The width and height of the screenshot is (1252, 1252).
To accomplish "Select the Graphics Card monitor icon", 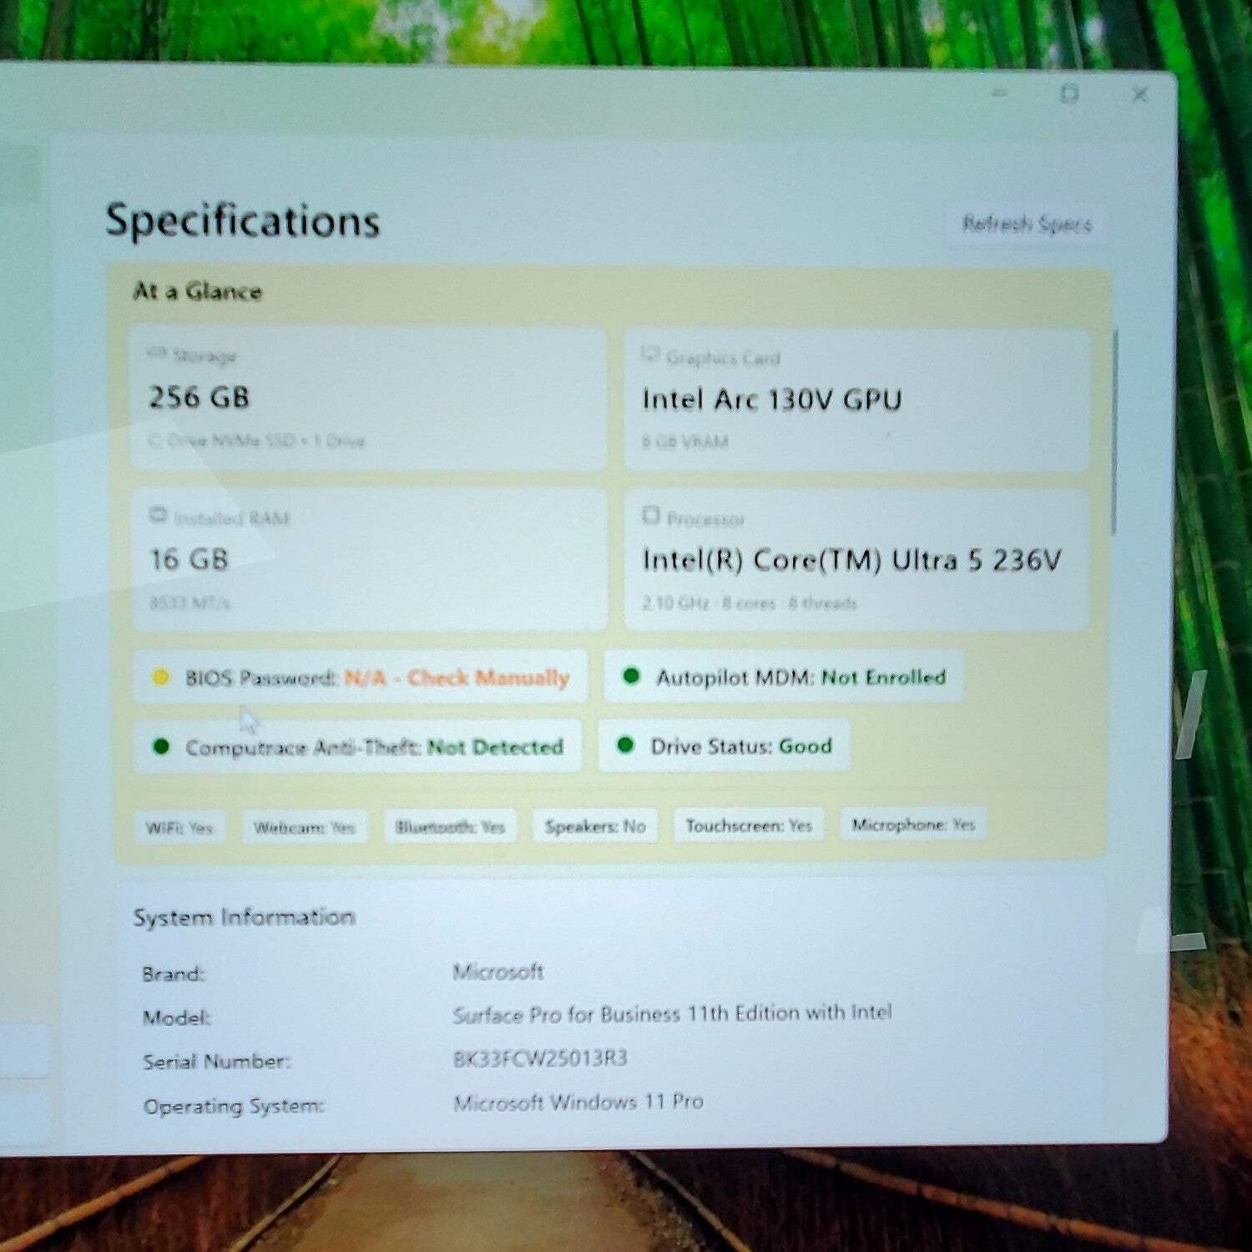I will point(650,356).
